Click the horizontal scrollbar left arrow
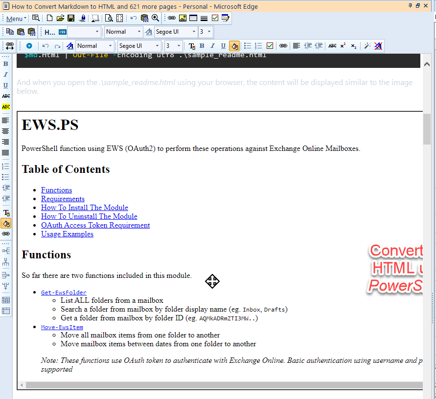The image size is (436, 399). (x=22, y=385)
